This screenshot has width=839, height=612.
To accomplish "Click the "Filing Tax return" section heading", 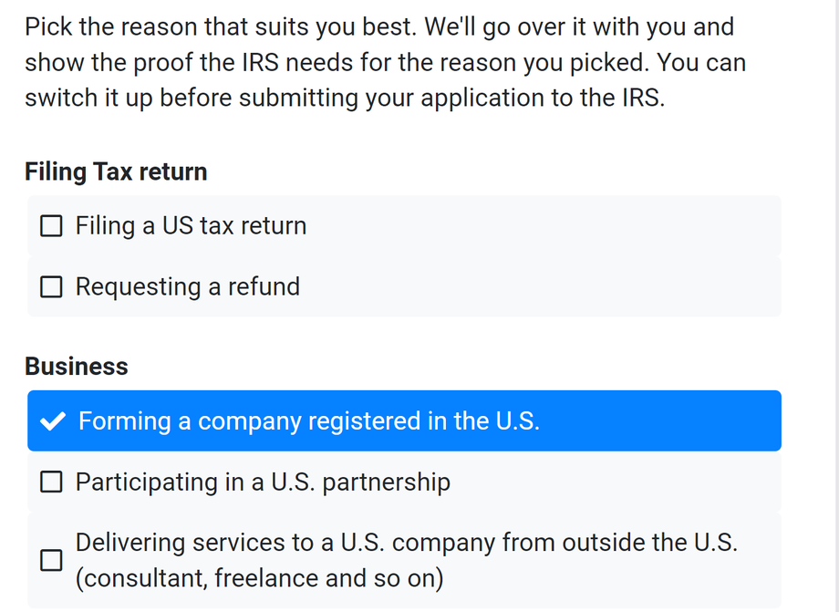I will click(116, 171).
